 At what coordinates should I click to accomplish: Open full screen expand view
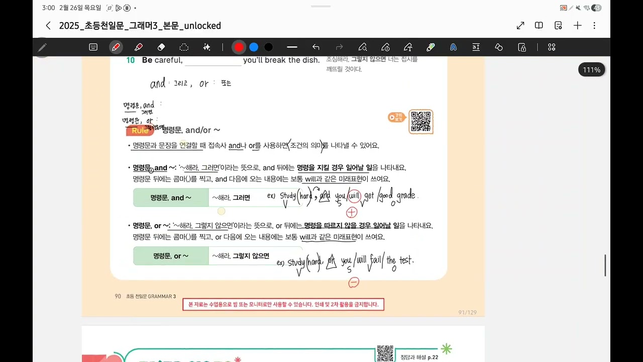pos(520,26)
